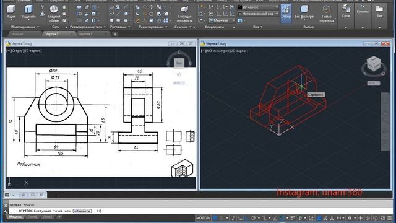Toggle polar tracking in status bar
Viewport: 396px width, 223px height.
click(253, 218)
